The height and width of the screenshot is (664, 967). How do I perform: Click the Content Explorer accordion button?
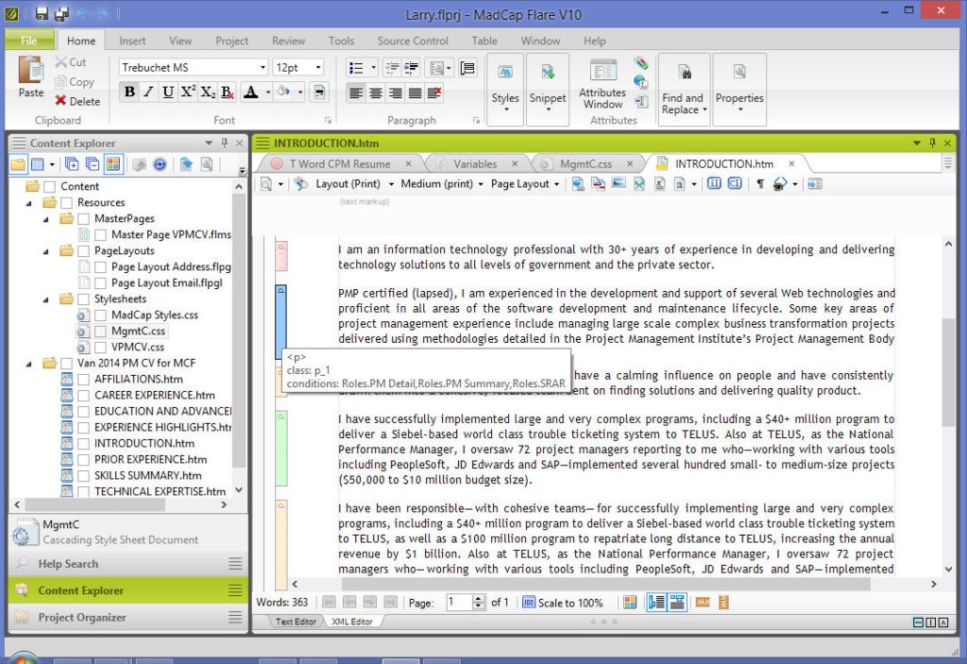click(127, 590)
